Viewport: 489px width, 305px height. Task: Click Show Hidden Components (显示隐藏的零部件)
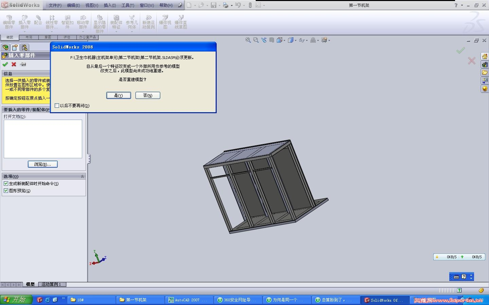[99, 24]
